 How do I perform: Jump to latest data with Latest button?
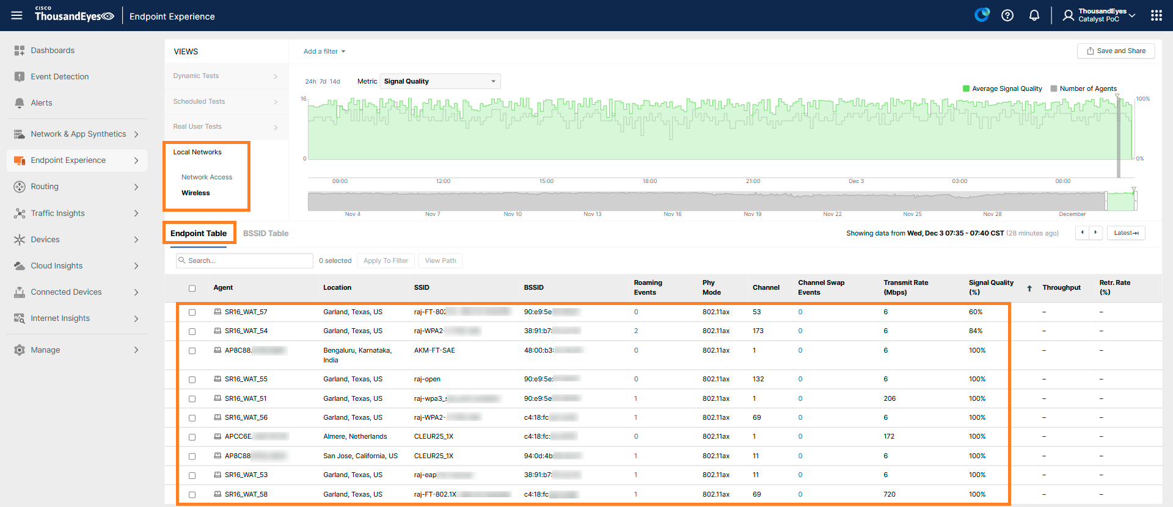pyautogui.click(x=1126, y=233)
